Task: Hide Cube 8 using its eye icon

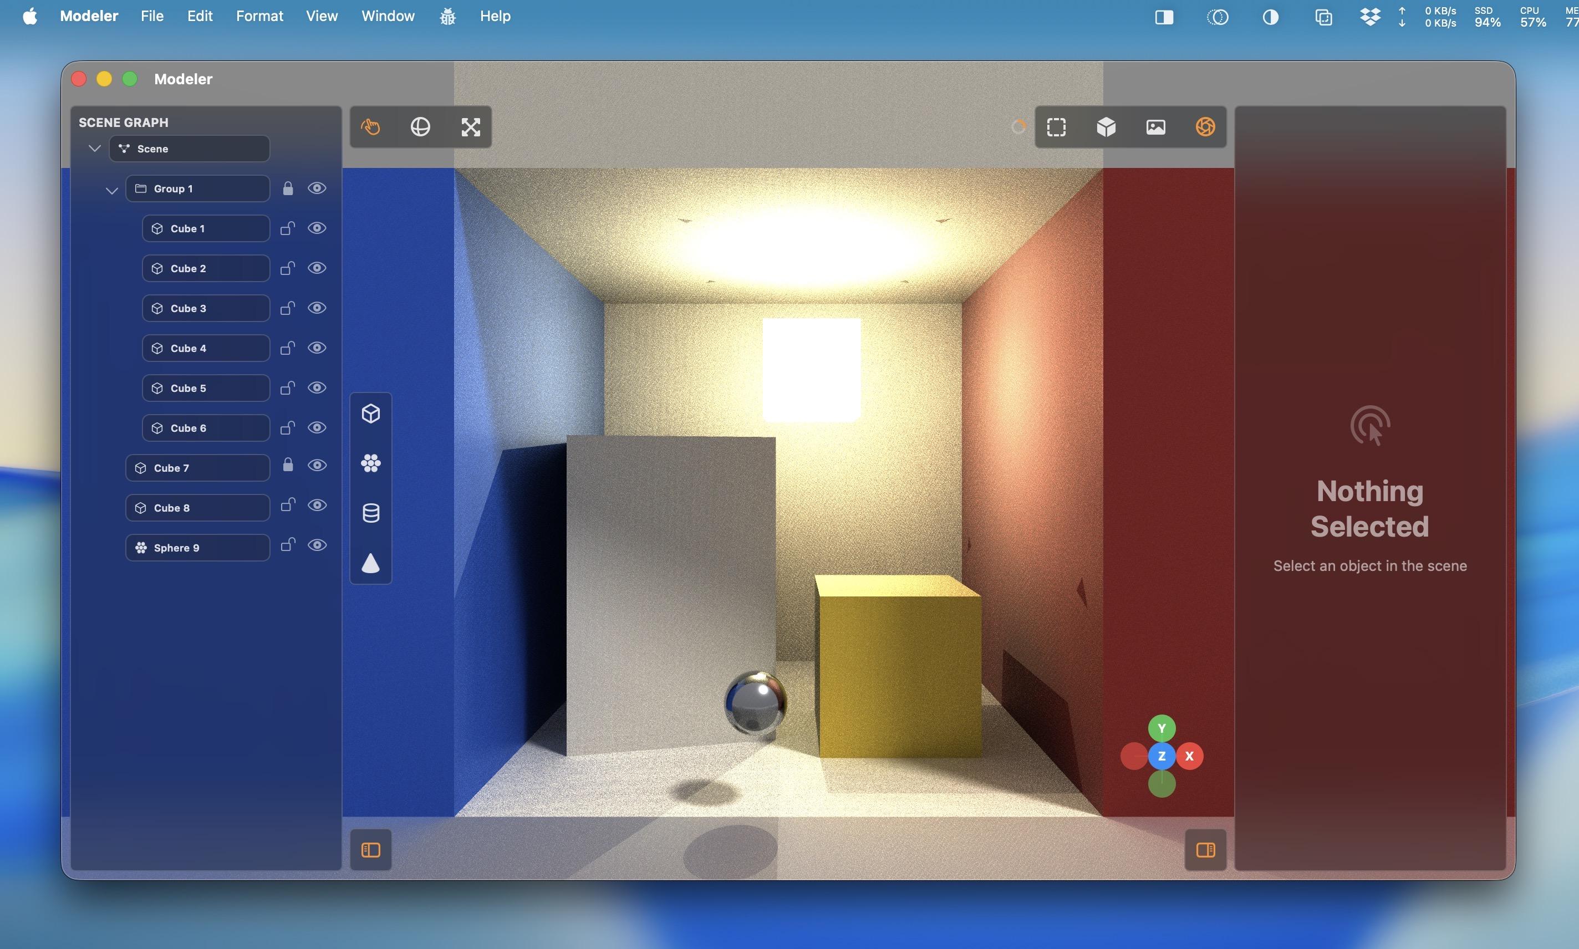Action: pyautogui.click(x=317, y=505)
